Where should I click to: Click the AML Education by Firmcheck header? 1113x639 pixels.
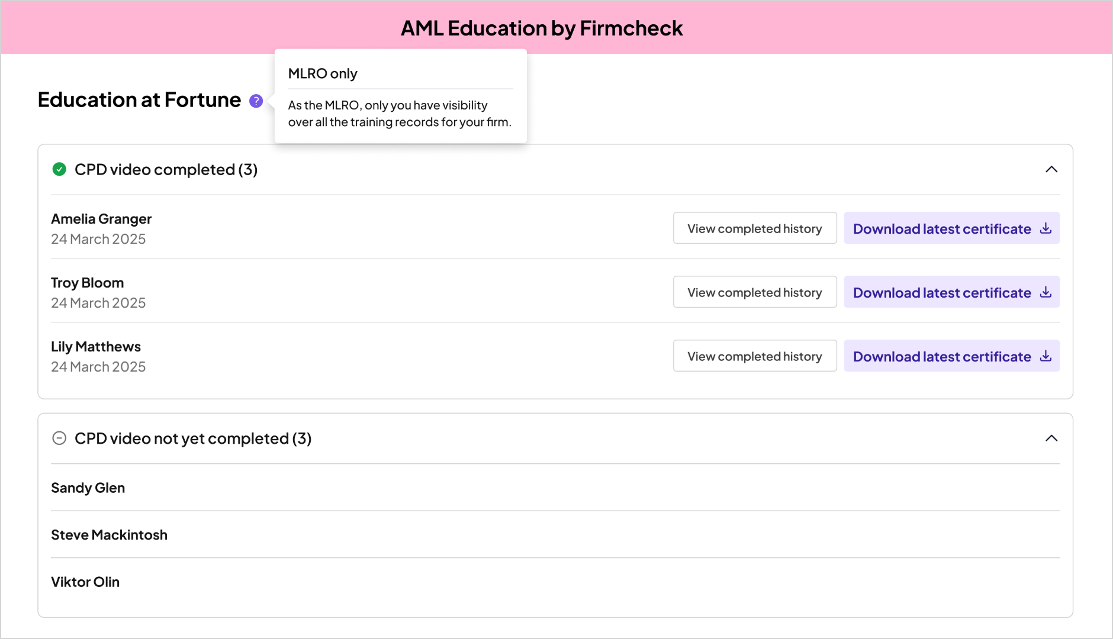(x=542, y=28)
